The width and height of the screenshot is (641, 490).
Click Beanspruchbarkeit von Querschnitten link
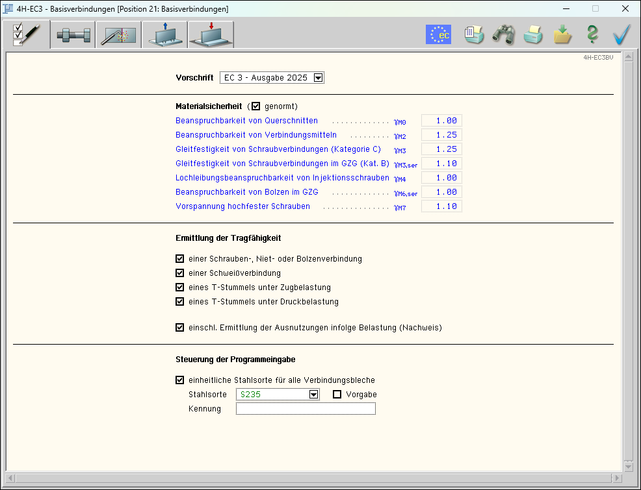246,121
